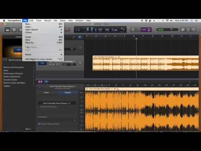
Task: Open the GarageBand application menu
Action: 14,21
